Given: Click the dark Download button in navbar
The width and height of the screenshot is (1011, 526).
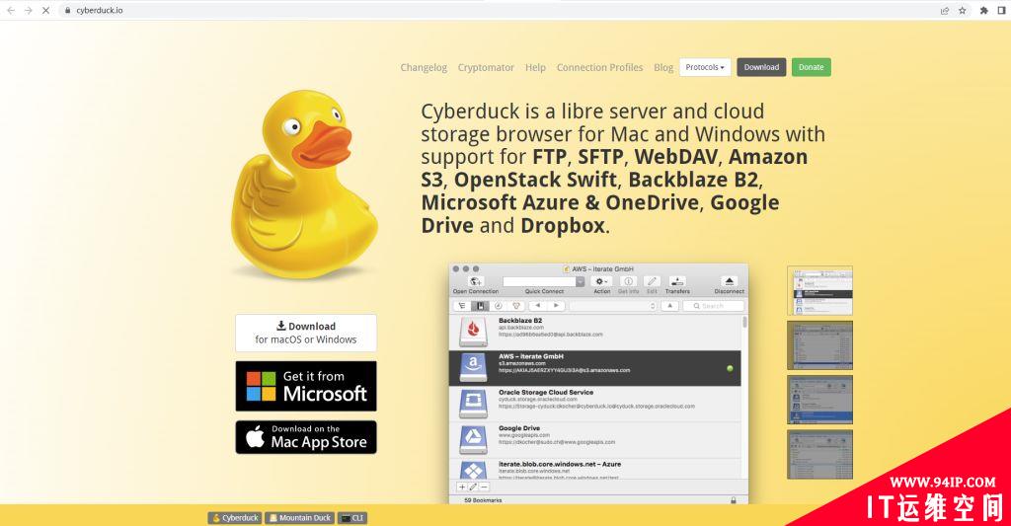Looking at the screenshot, I should pos(761,67).
